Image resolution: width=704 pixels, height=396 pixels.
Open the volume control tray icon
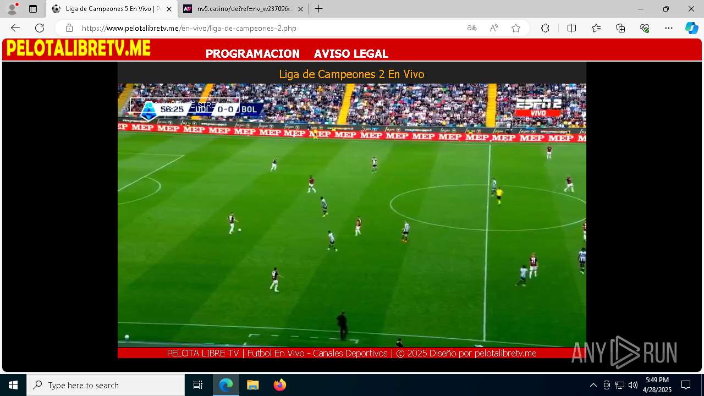point(633,385)
